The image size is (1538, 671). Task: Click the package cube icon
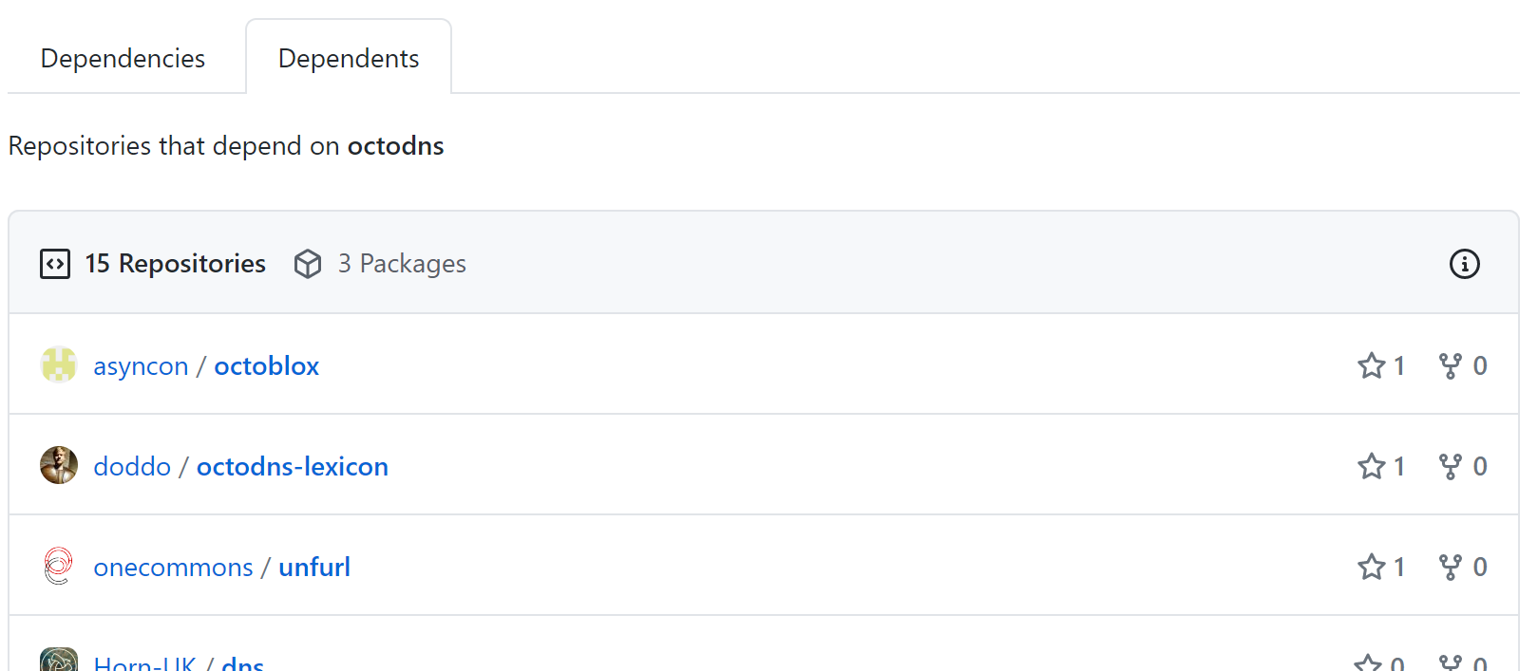tap(308, 264)
